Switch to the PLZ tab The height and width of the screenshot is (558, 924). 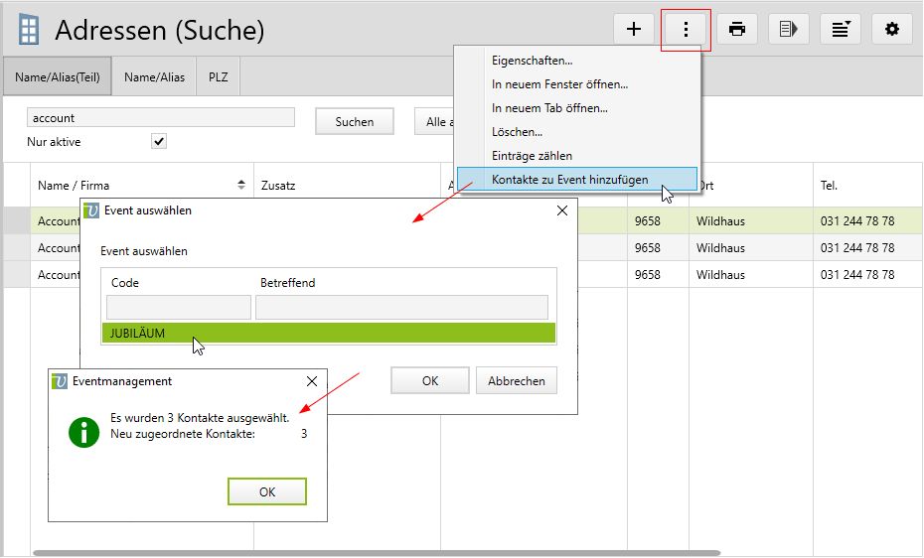[218, 76]
